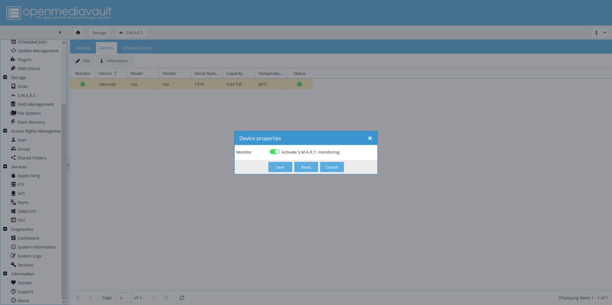
Task: Click the Donate heart icon
Action: coord(13,283)
